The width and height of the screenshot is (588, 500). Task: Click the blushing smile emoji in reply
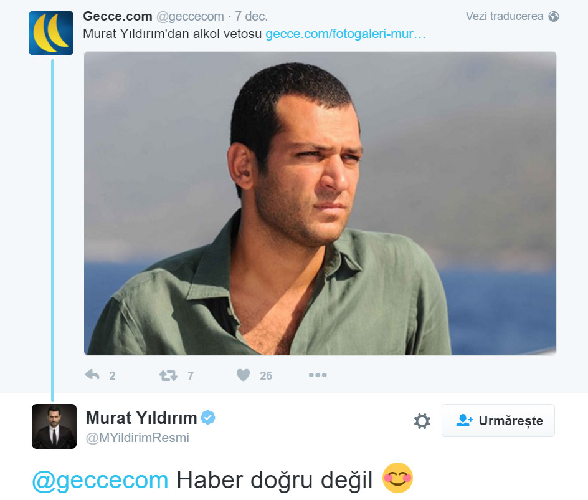pos(397,478)
